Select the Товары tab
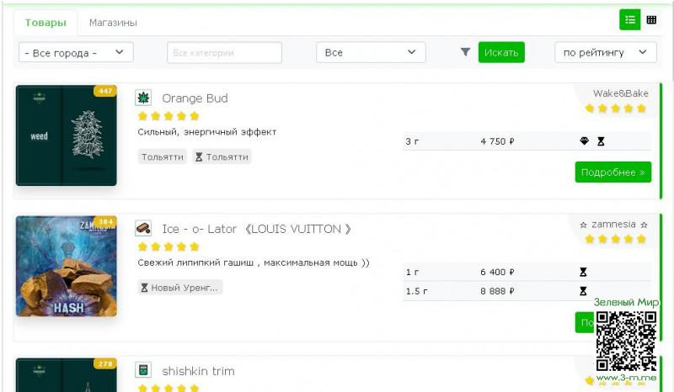The width and height of the screenshot is (674, 392). 45,23
